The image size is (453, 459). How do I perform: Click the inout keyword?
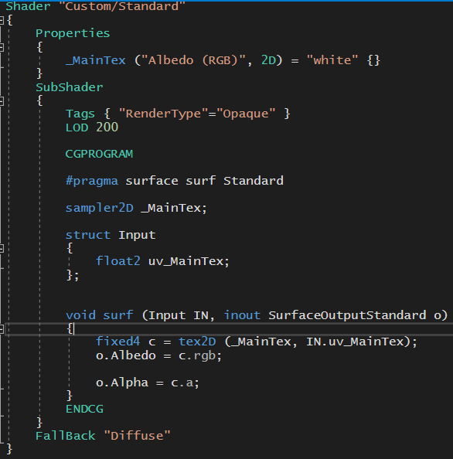tap(242, 315)
